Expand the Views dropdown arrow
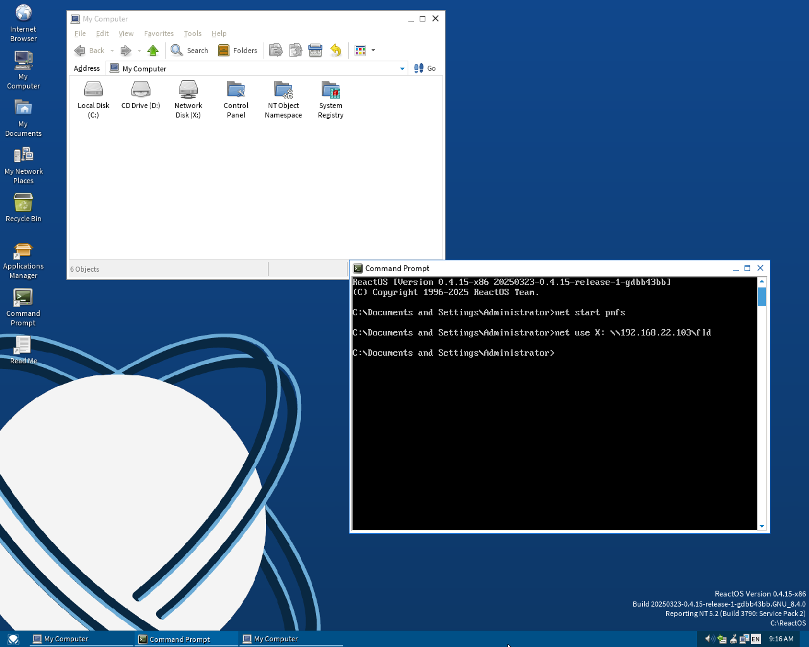809x647 pixels. point(373,51)
